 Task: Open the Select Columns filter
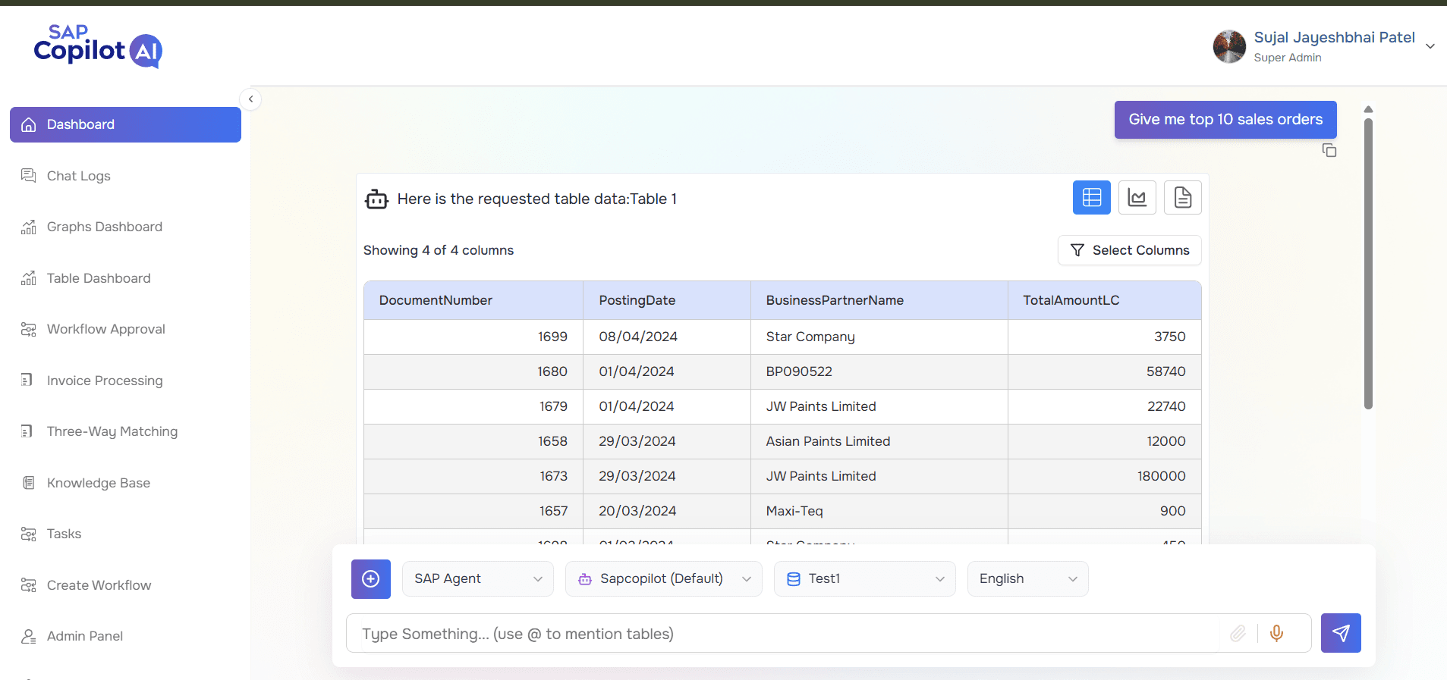pyautogui.click(x=1130, y=250)
